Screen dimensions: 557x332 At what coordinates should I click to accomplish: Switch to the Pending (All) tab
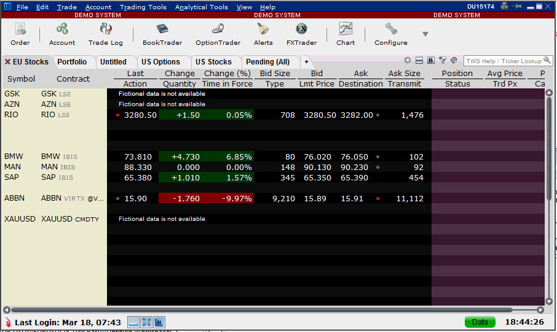click(x=268, y=62)
